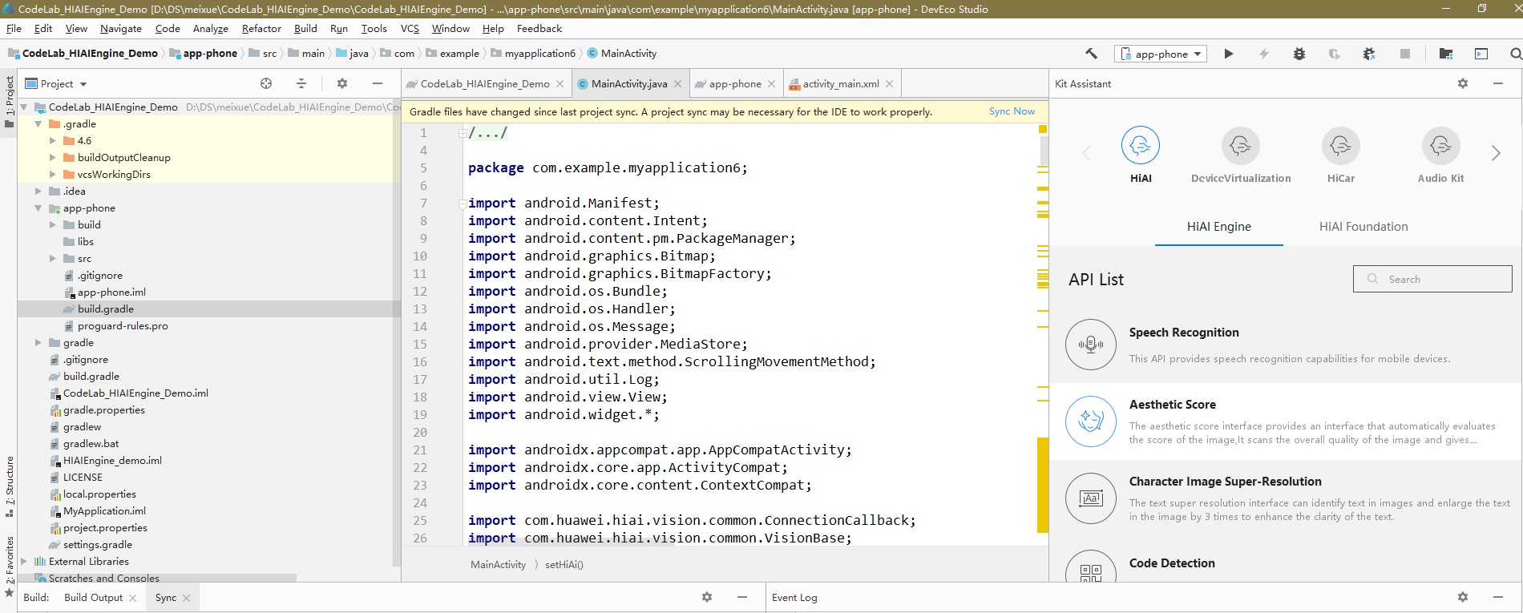Close the MainActivity.java tab
This screenshot has height=613, width=1523.
coord(677,84)
